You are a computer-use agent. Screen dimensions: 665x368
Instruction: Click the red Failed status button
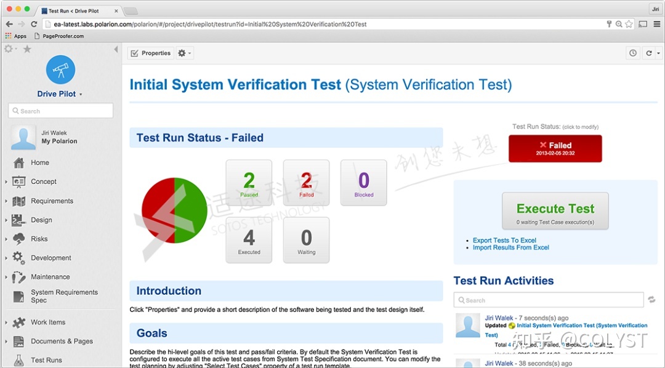point(555,148)
